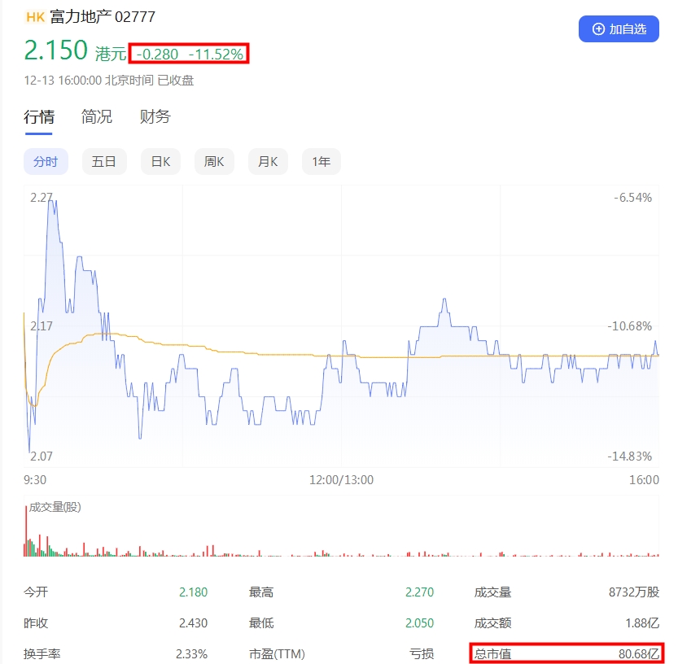The image size is (678, 664).
Task: Add stock to watchlist with 加自选
Action: 619,29
